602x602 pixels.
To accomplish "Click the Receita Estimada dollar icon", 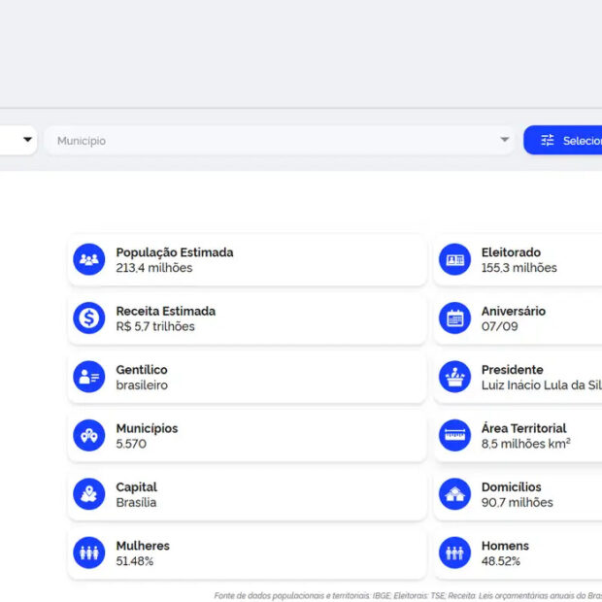I will click(x=89, y=318).
